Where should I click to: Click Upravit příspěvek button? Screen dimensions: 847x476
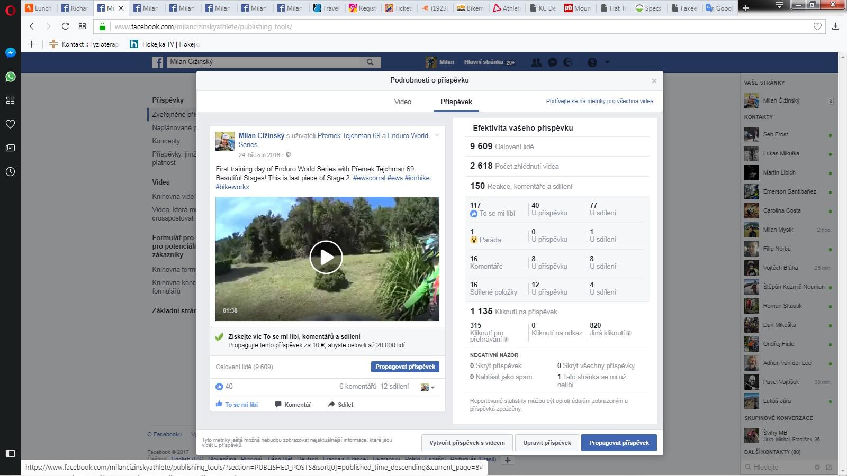[547, 443]
